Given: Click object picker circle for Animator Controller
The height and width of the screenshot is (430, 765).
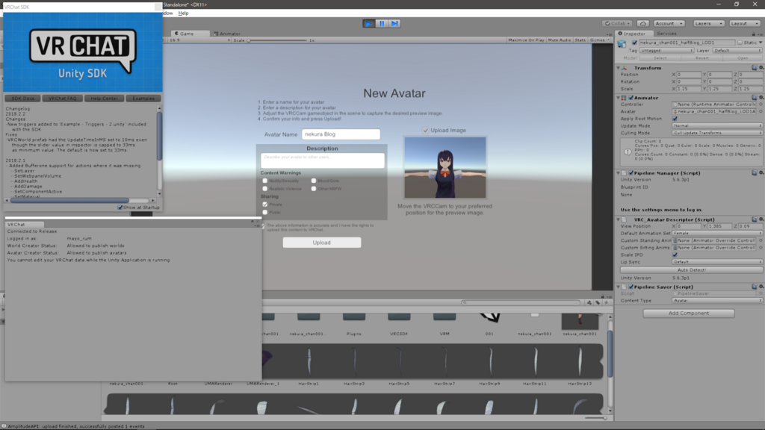Looking at the screenshot, I should [x=761, y=105].
